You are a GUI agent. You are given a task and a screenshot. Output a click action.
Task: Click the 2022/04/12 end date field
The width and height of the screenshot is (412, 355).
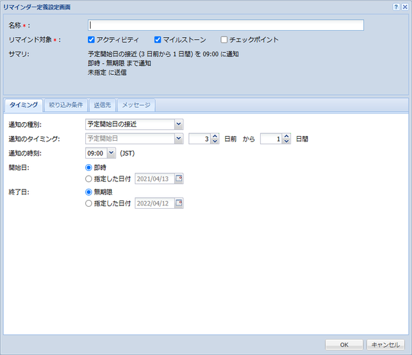pos(154,203)
